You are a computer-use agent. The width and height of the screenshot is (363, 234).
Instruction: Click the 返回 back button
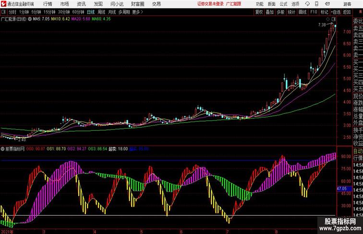point(347,12)
